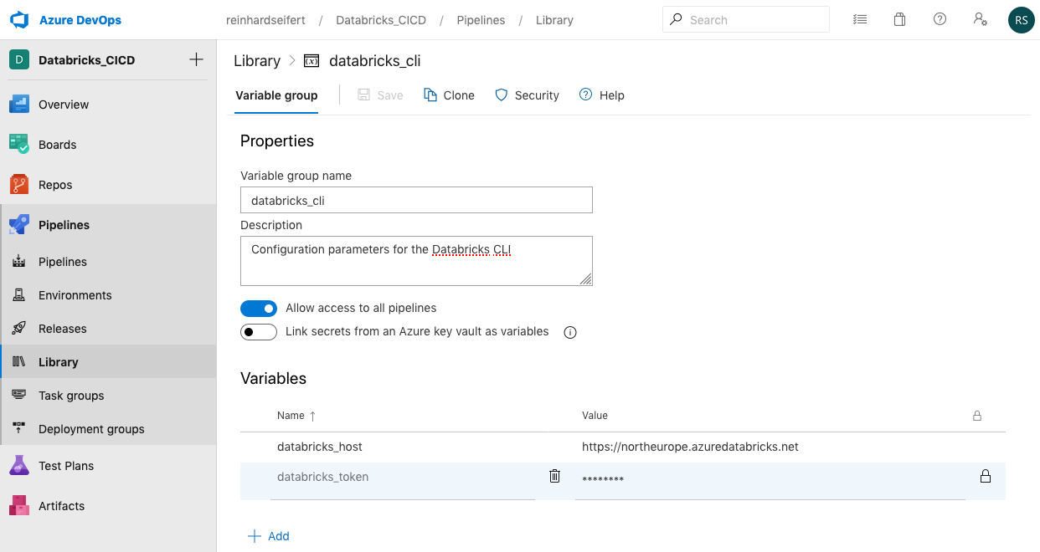This screenshot has height=552, width=1040.
Task: Click the Value column header
Action: point(595,416)
